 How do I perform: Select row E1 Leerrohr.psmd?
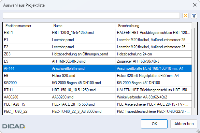pos(97,40)
